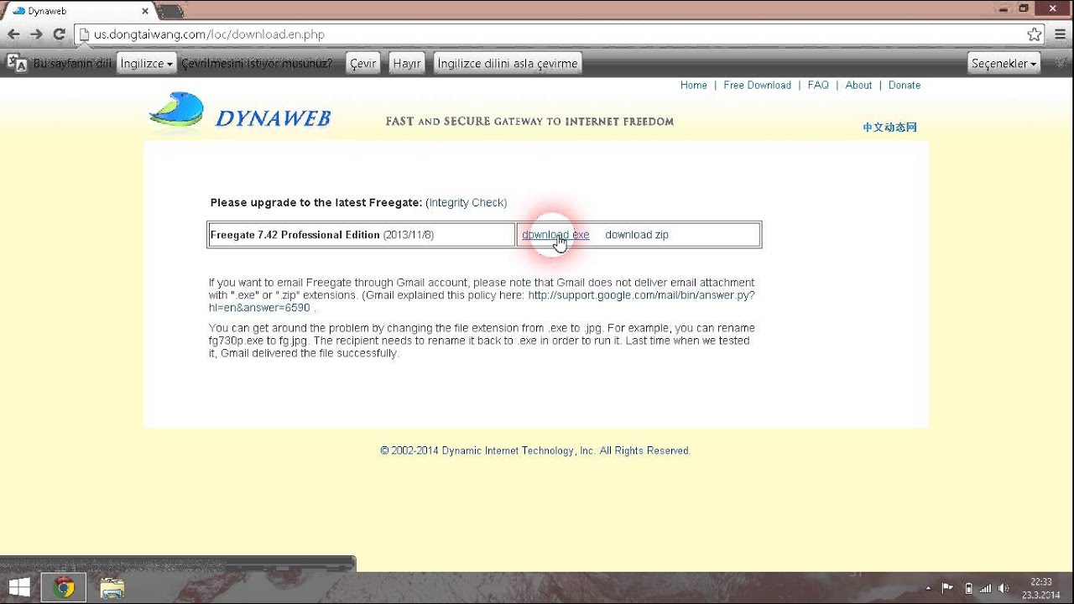The width and height of the screenshot is (1074, 604).
Task: Open the Donate link
Action: [x=905, y=85]
